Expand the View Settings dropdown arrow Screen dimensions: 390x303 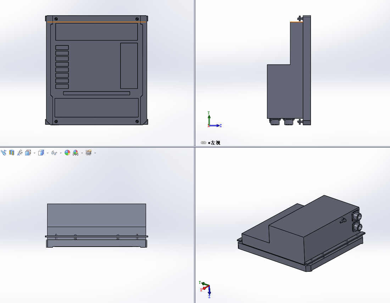[x=95, y=153]
